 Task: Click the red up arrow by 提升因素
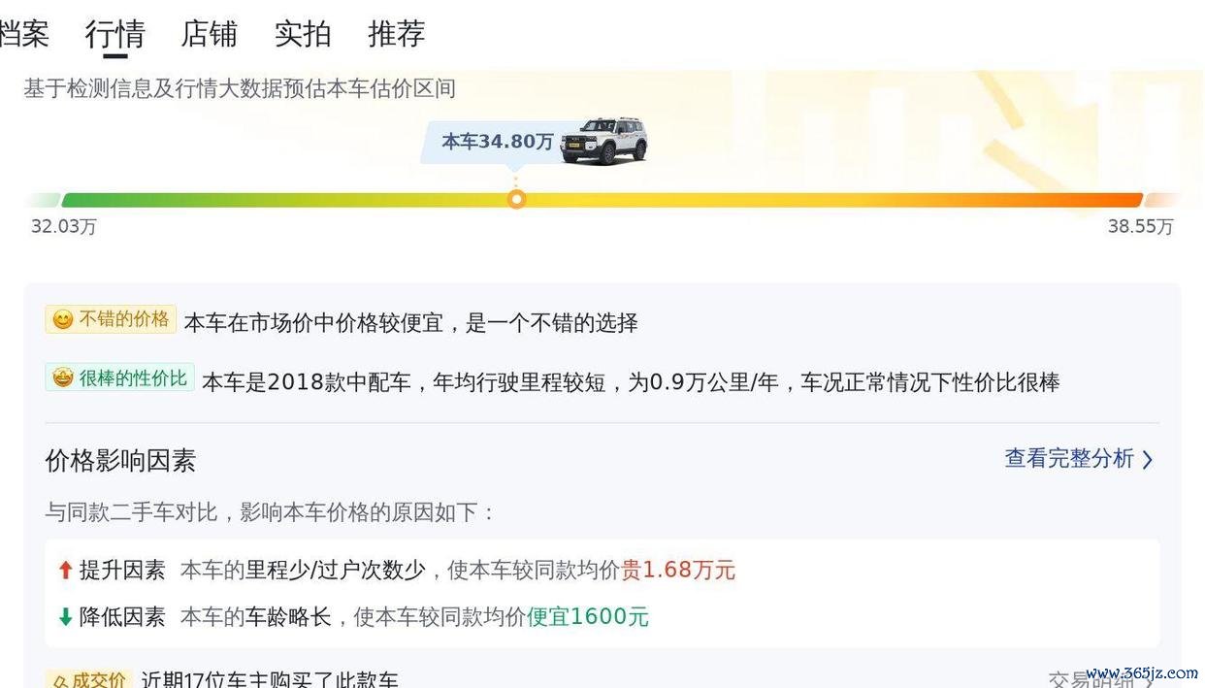pyautogui.click(x=65, y=570)
